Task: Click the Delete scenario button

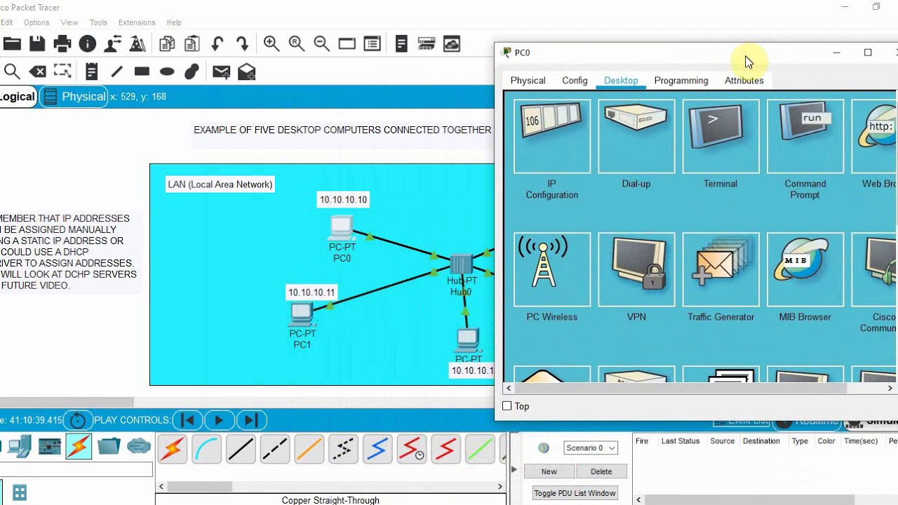Action: point(601,471)
